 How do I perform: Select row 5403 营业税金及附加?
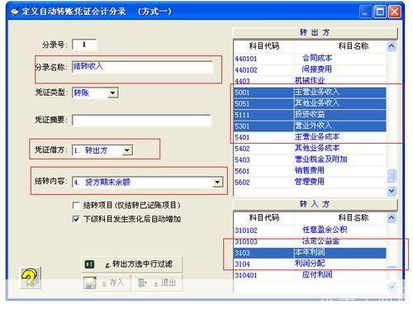(x=310, y=159)
